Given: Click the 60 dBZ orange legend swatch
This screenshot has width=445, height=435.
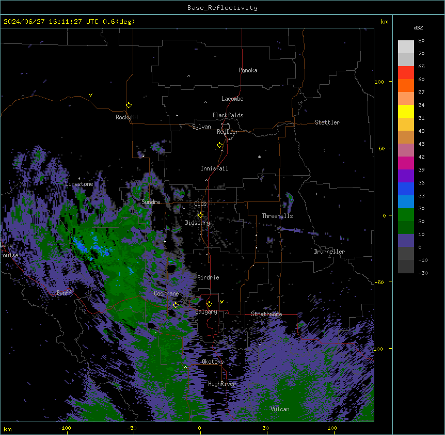Looking at the screenshot, I should [406, 85].
